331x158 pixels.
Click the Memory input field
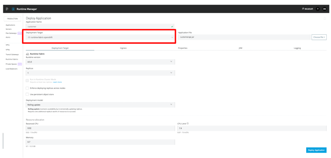(x=100, y=142)
